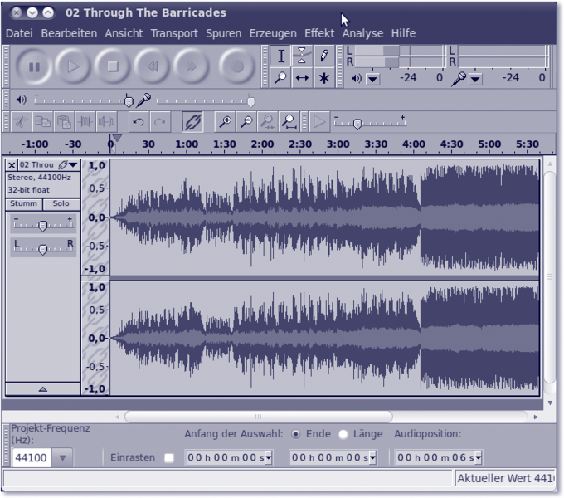
Task: Open the Spuren menu
Action: [x=223, y=33]
